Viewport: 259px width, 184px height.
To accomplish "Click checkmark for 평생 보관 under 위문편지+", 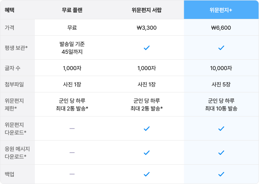I will [221, 48].
